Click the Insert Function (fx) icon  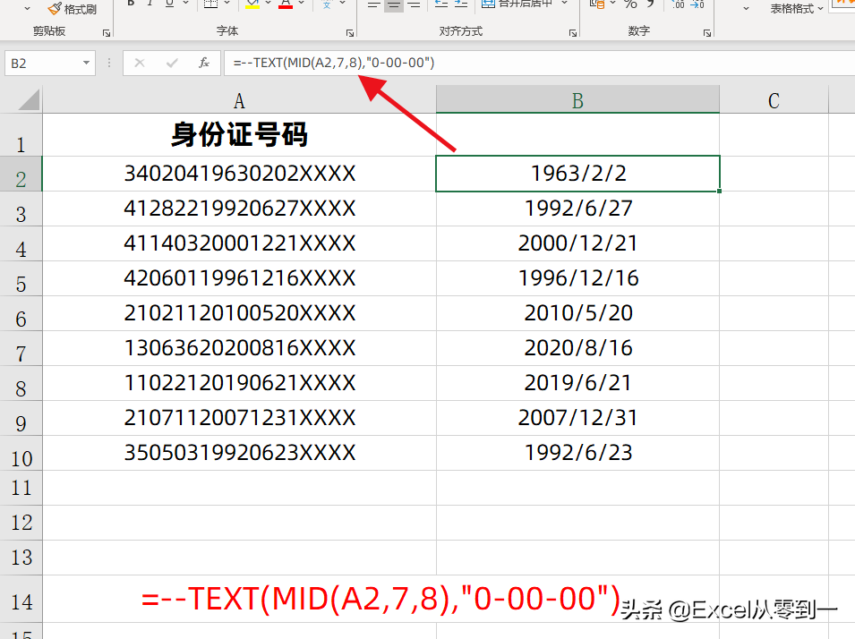pos(203,63)
